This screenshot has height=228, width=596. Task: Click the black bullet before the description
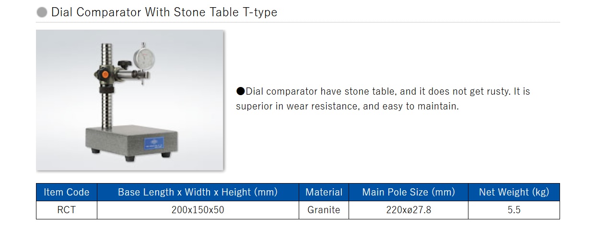tap(240, 91)
